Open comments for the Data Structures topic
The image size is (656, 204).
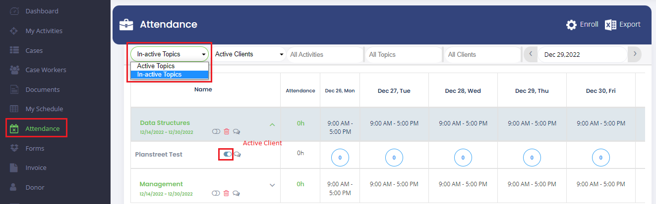(237, 131)
